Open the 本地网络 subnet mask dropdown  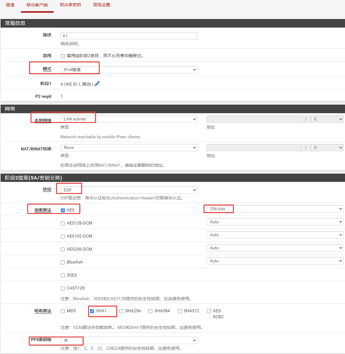click(327, 119)
